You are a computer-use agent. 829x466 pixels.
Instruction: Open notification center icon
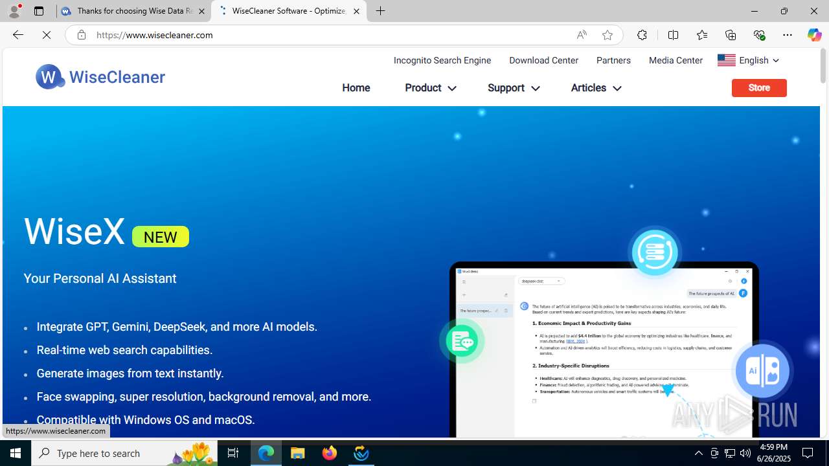click(808, 453)
